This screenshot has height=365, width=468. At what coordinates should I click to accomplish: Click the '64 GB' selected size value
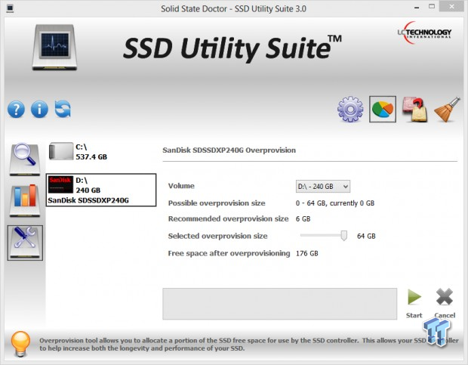(x=366, y=236)
